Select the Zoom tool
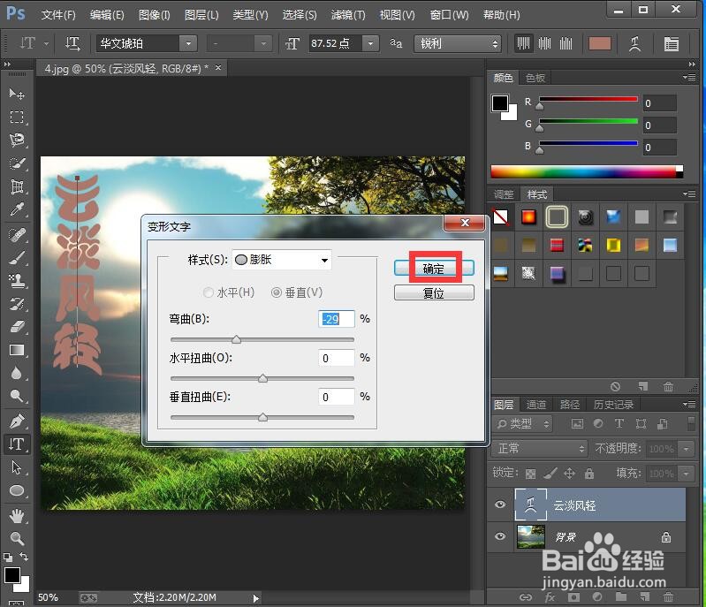The image size is (706, 607). click(17, 539)
